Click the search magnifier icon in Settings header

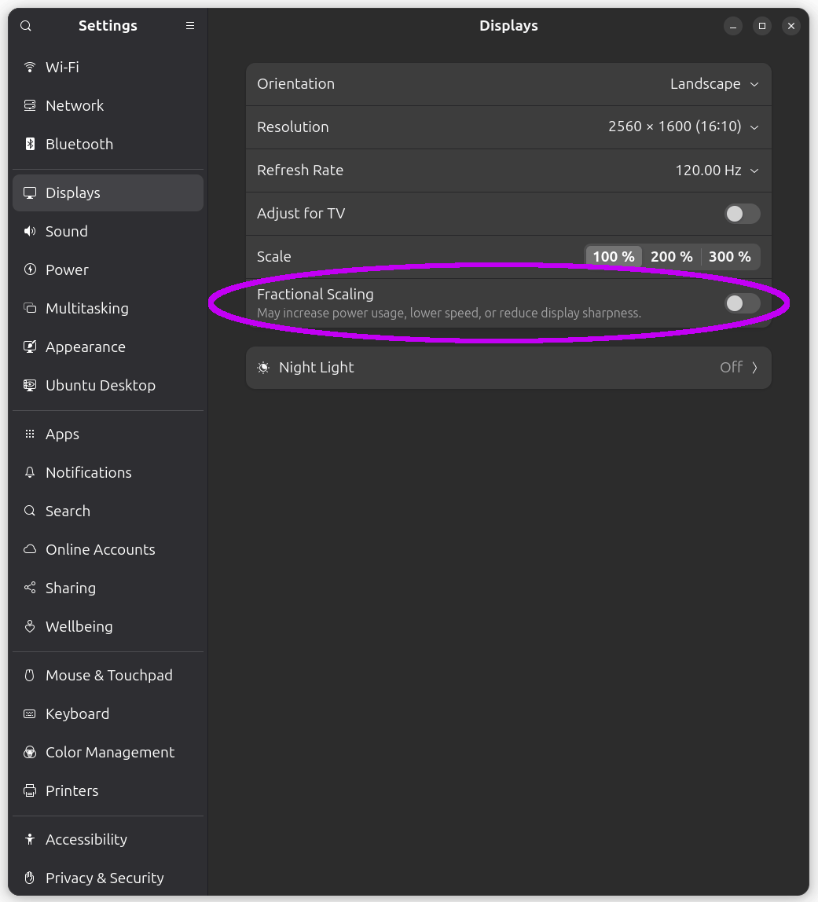tap(26, 26)
